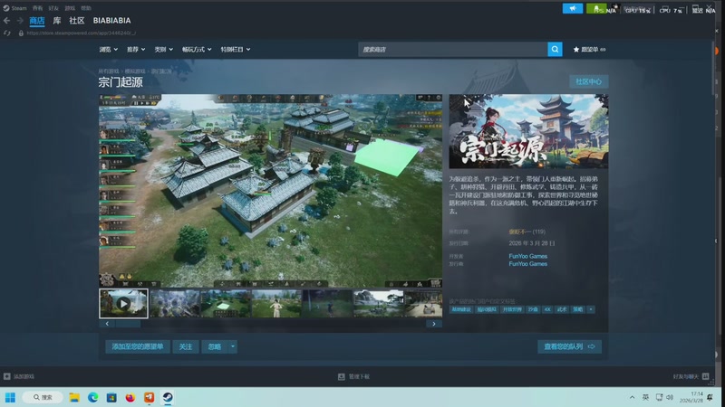
Task: Click the FunYoo Games publisher link
Action: pos(528,264)
